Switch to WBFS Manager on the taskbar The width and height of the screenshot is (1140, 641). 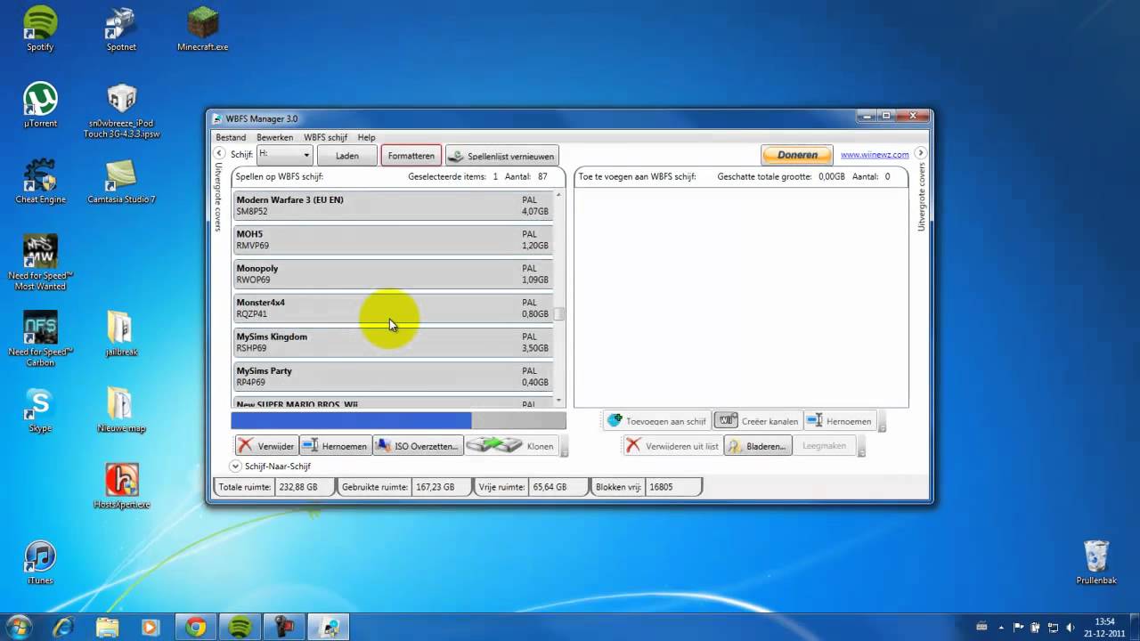330,628
